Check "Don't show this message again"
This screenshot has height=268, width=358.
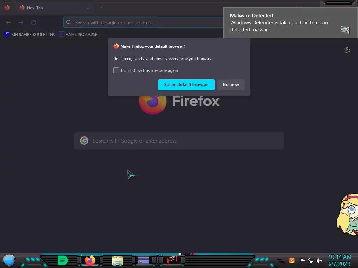[116, 70]
